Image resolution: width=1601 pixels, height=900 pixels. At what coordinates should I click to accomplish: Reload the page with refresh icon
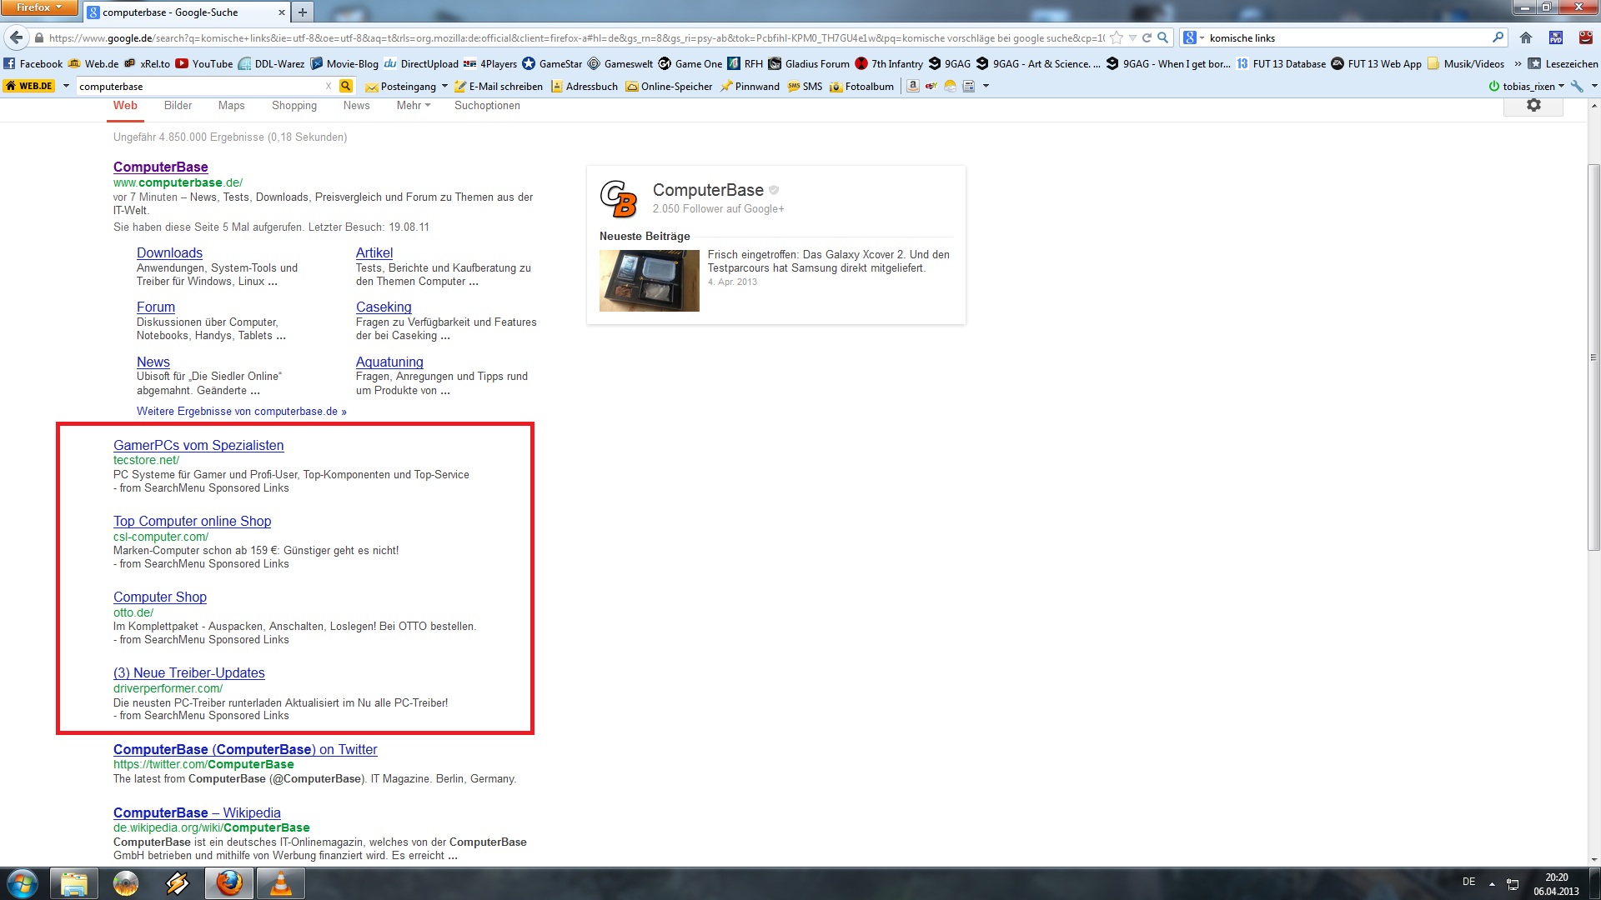point(1147,37)
